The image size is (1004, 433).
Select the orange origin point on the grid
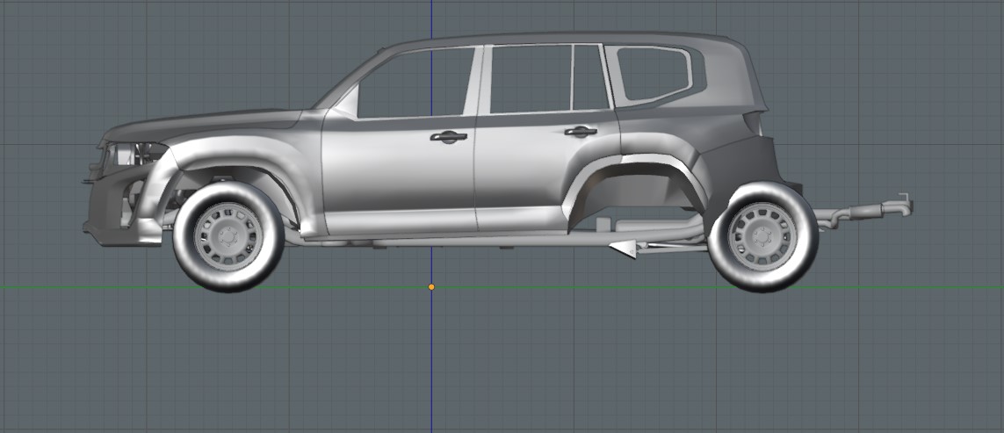pos(431,287)
